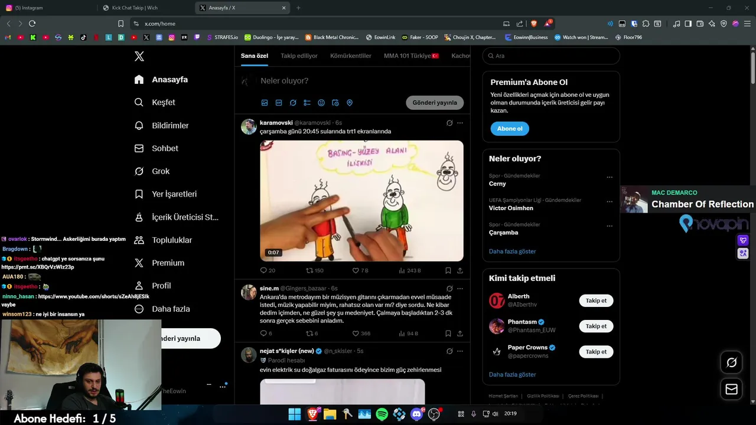Open Duolingo bookmark in bookmarks bar
Image resolution: width=756 pixels, height=425 pixels.
[x=271, y=37]
